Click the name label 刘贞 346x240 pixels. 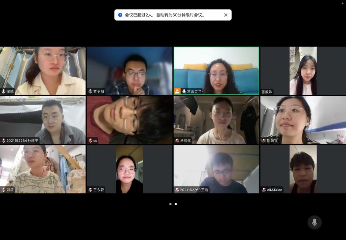point(10,190)
